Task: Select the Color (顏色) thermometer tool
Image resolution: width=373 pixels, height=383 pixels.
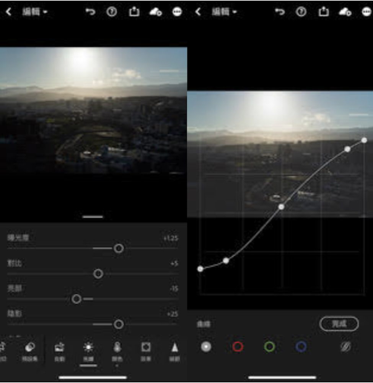Action: pos(117,351)
